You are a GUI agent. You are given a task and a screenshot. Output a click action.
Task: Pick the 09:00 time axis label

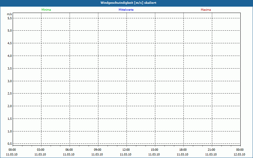[x=98, y=149]
